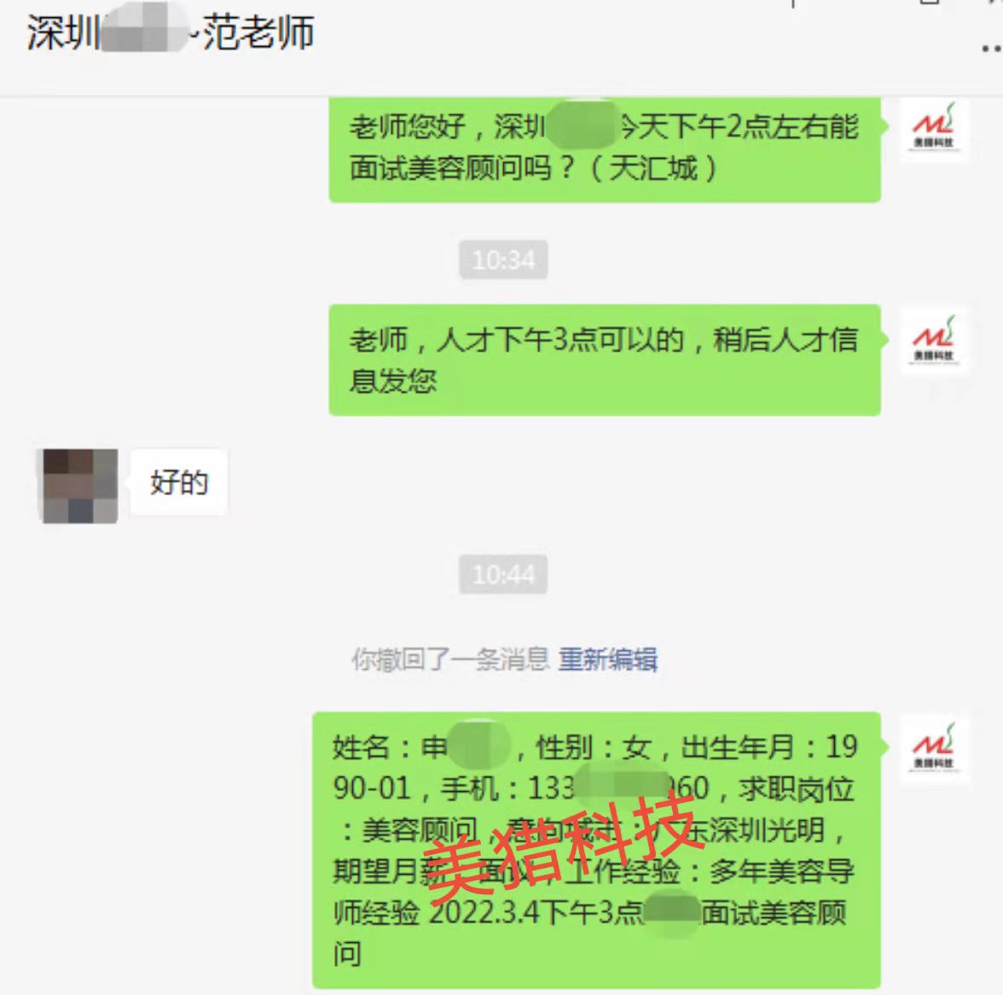Viewport: 1003px width, 995px height.
Task: Click the maximize window icon at top
Action: 930,3
